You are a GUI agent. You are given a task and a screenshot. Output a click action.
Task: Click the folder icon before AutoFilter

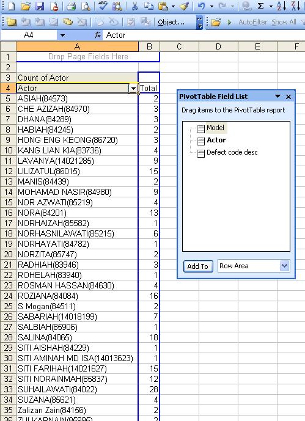tap(216, 22)
